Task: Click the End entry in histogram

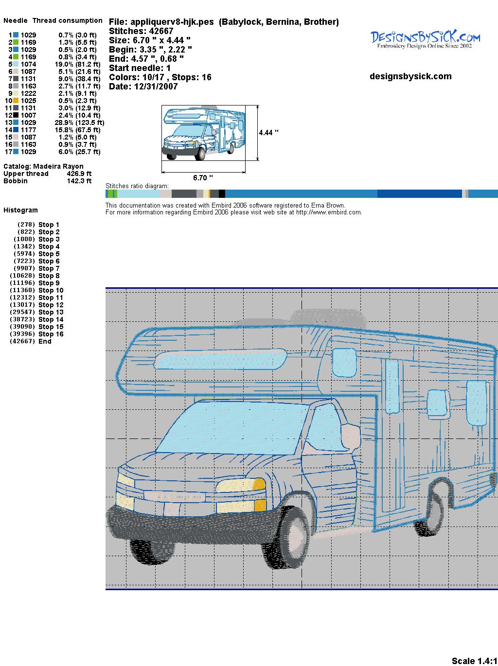Action: [x=45, y=341]
